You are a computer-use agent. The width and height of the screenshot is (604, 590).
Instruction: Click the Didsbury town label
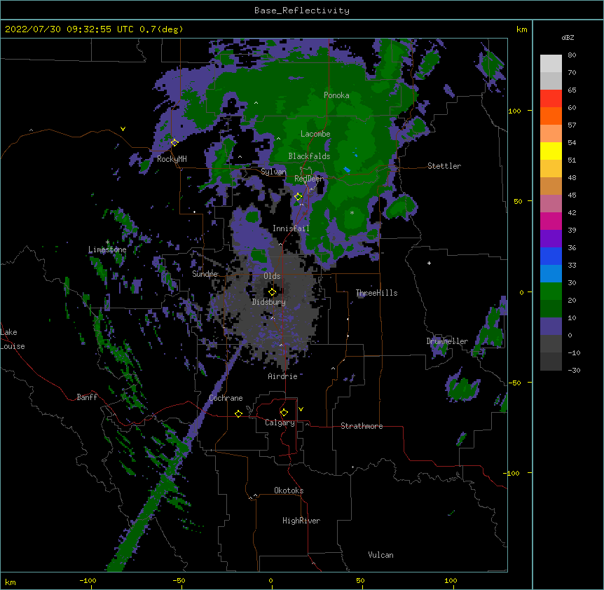click(269, 302)
